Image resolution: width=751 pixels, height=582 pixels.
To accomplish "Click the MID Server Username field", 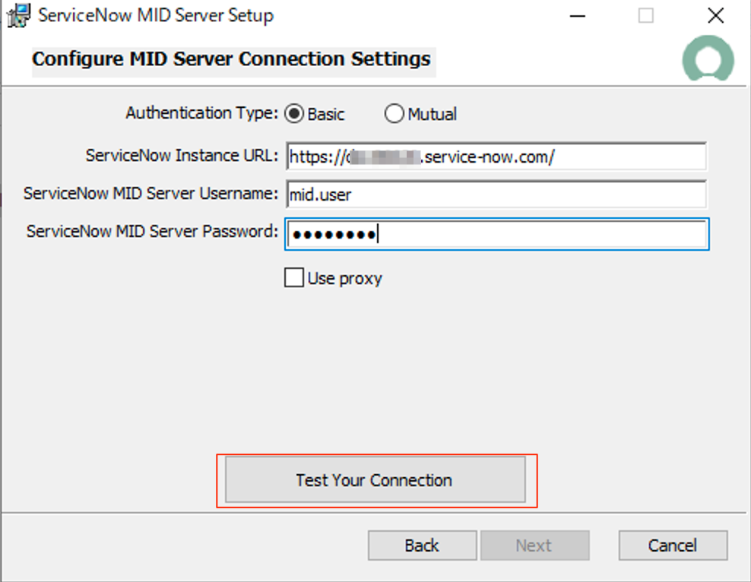I will (x=494, y=195).
